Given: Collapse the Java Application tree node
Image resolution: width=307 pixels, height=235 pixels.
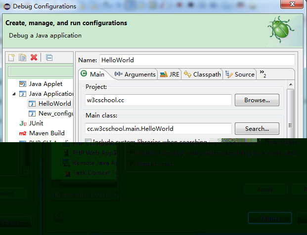Looking at the screenshot, I should 14,94.
